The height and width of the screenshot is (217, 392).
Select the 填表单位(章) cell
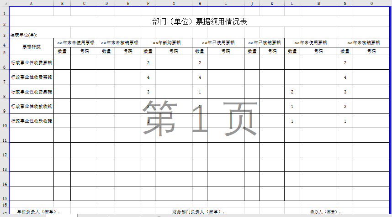[x=24, y=35]
